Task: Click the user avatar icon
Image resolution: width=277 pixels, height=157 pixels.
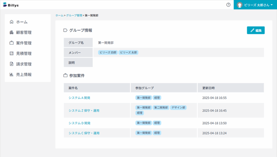Action: pyautogui.click(x=240, y=5)
